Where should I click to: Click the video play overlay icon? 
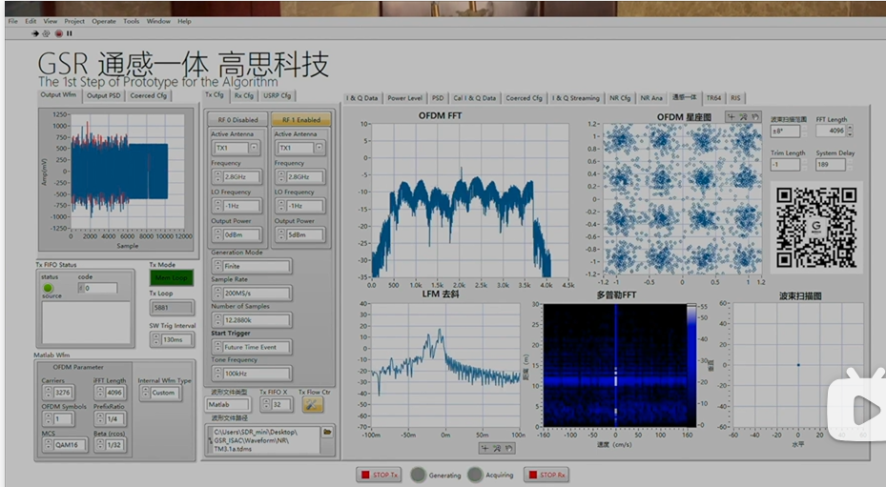pyautogui.click(x=859, y=408)
